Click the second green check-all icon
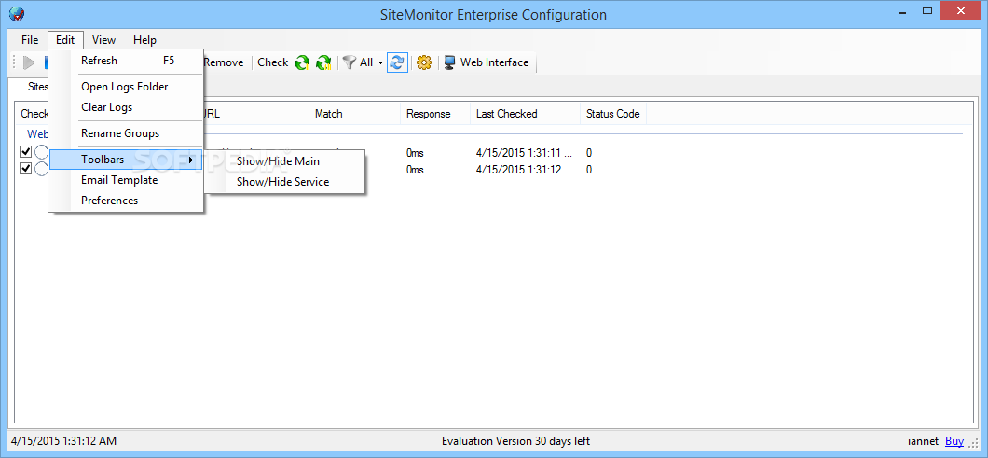Image resolution: width=988 pixels, height=458 pixels. coord(323,62)
